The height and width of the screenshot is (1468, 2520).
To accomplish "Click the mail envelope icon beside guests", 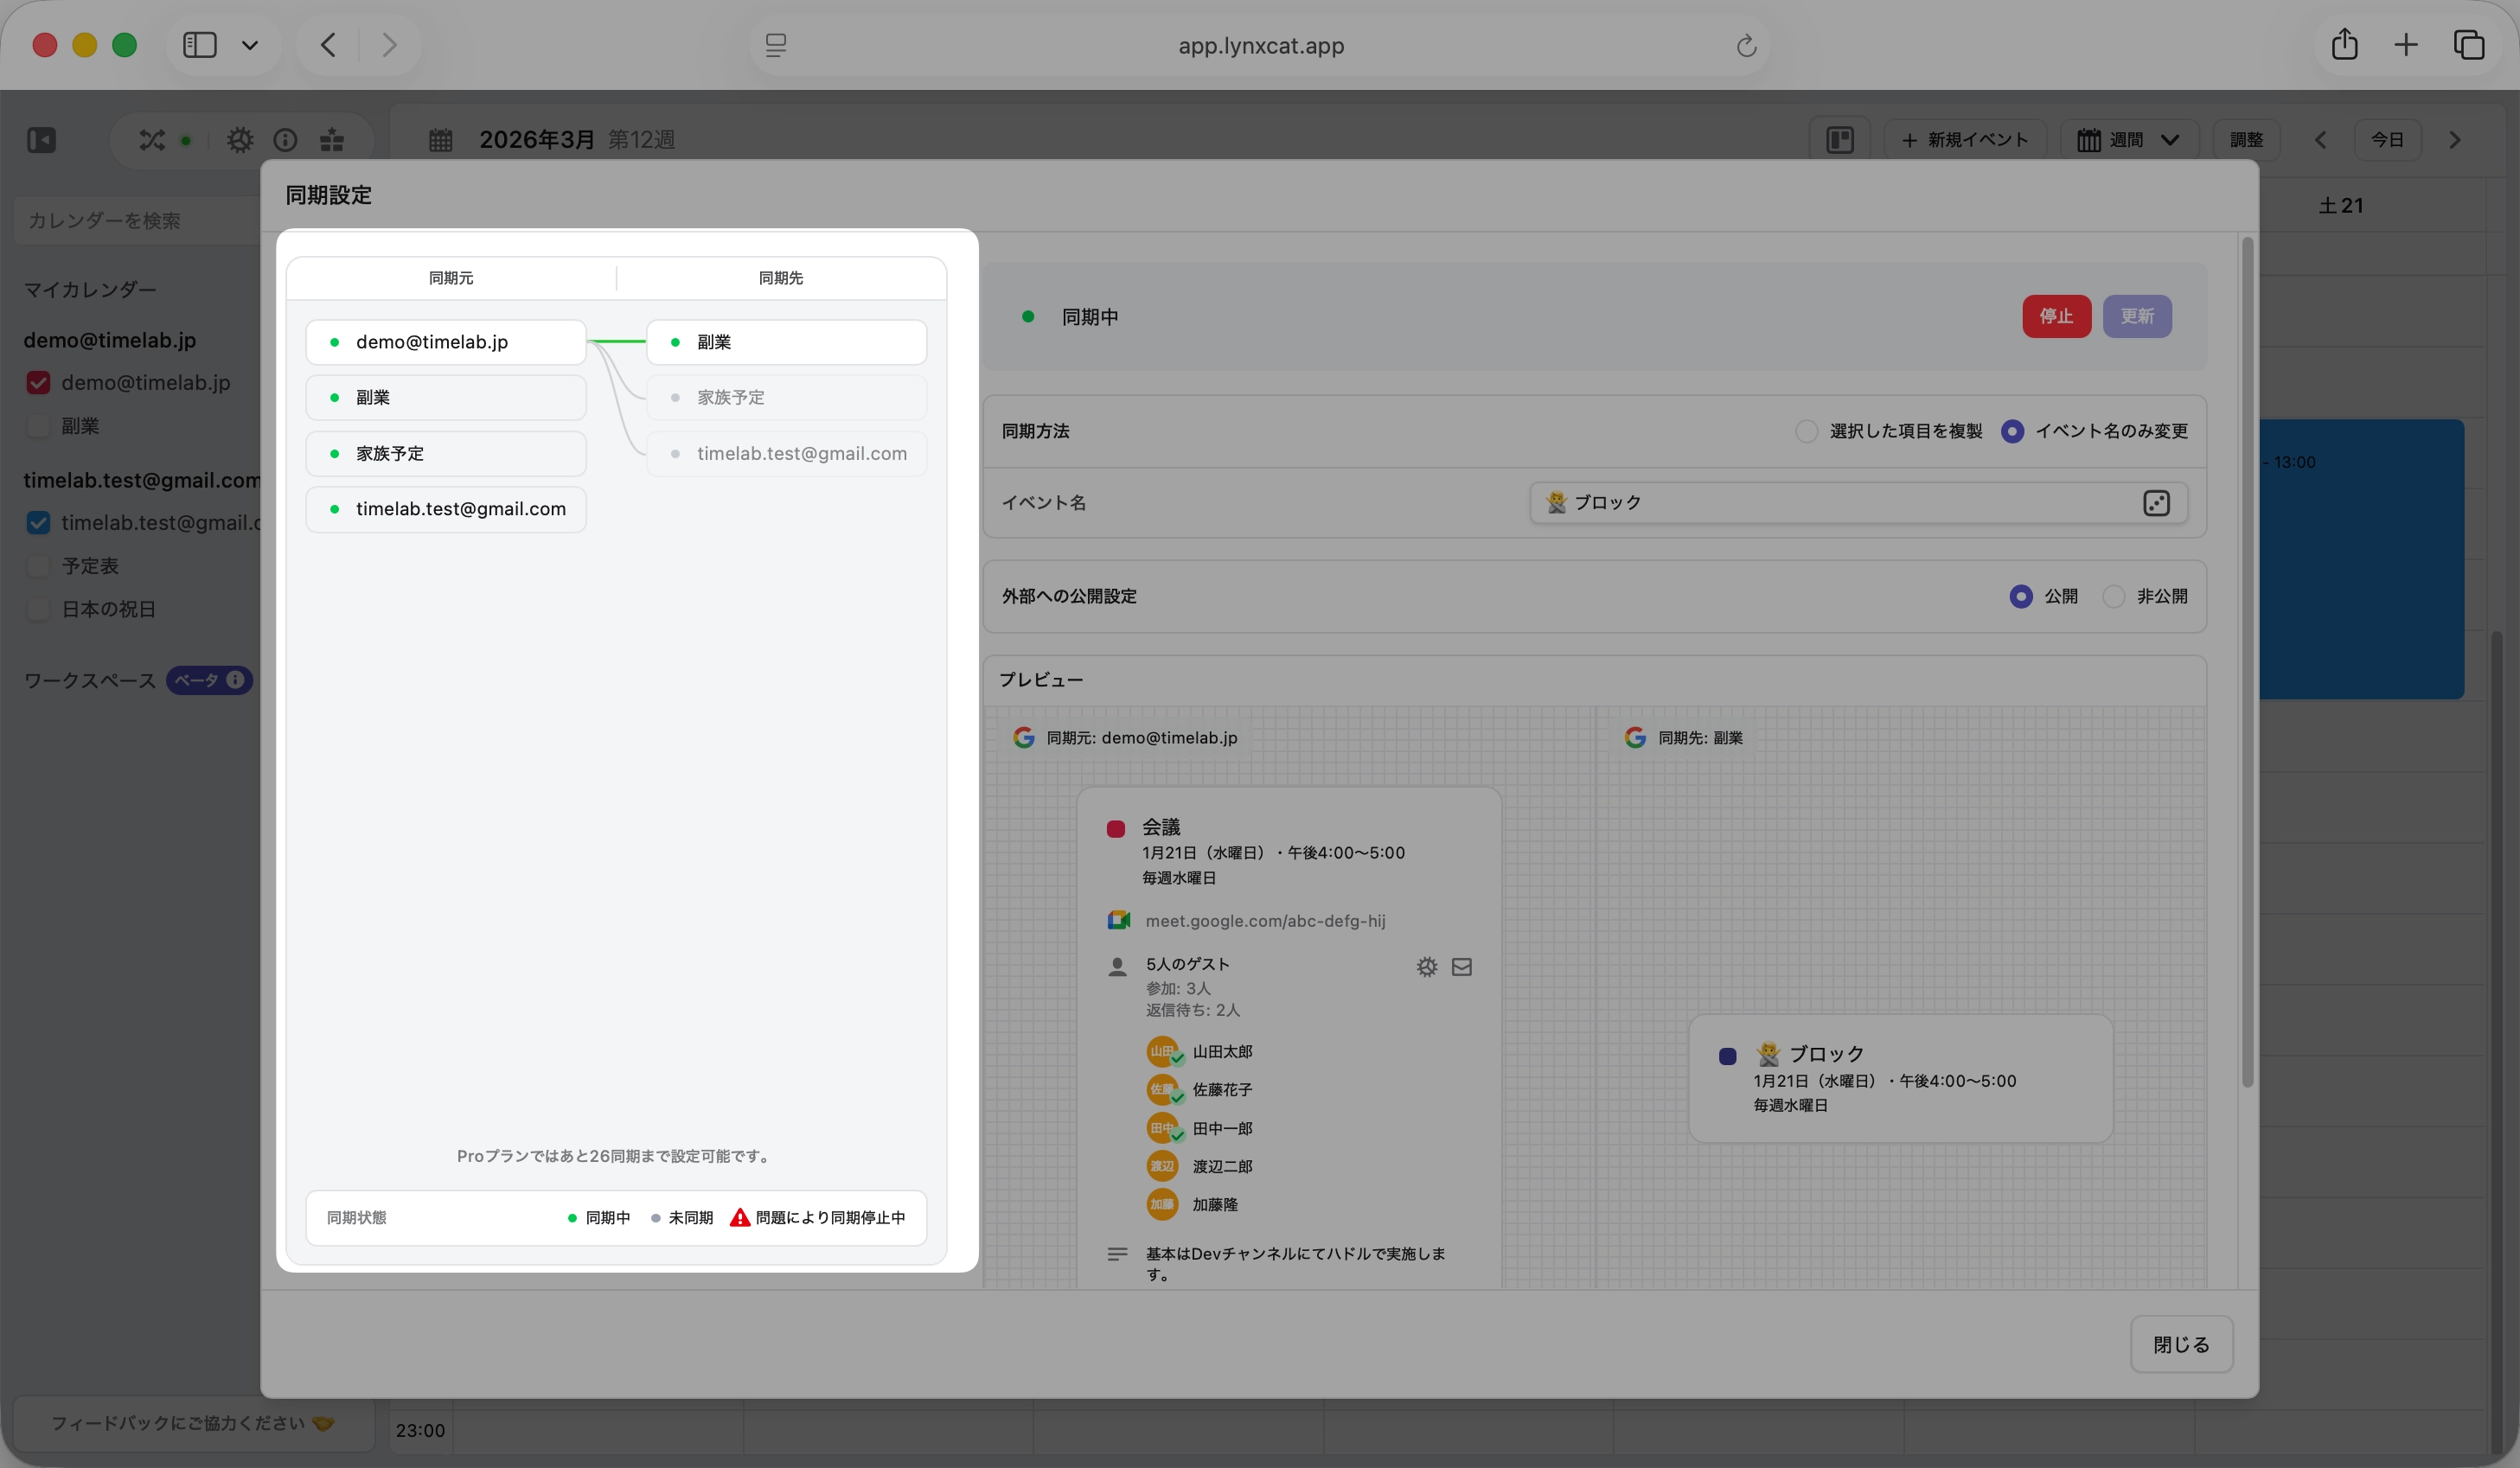I will click(1462, 967).
